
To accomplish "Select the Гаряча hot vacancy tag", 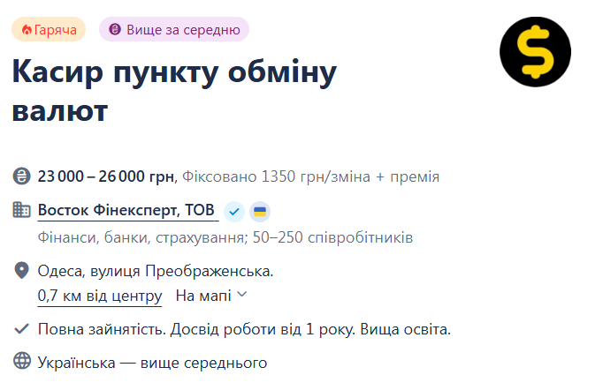I will [49, 29].
